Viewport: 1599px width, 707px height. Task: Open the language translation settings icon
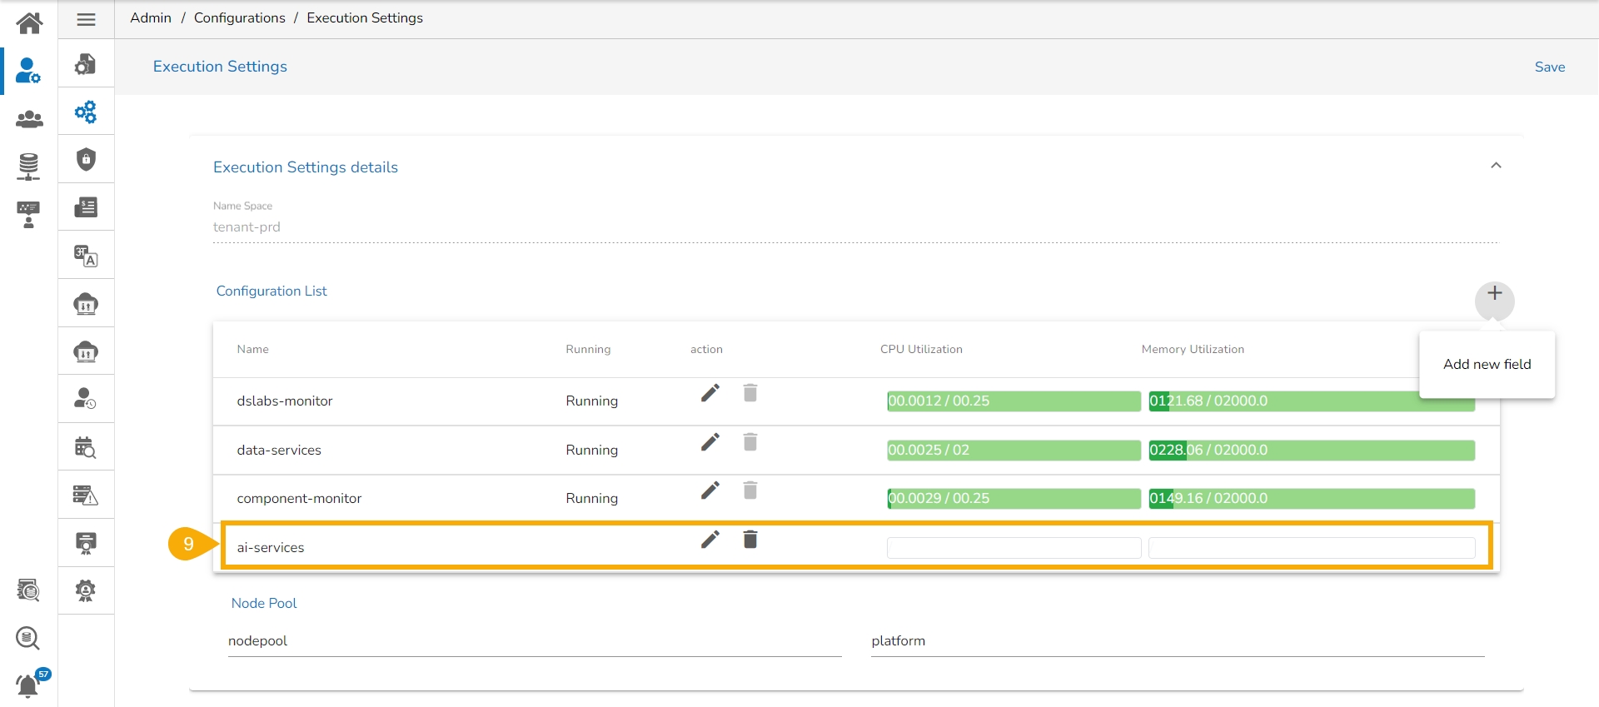point(86,256)
